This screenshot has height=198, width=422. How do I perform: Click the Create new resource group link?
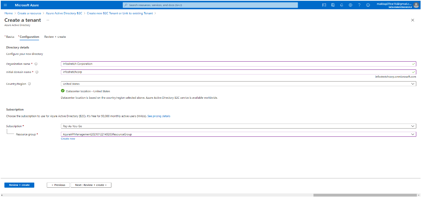pyautogui.click(x=68, y=139)
